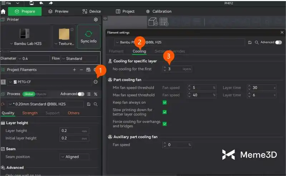The height and width of the screenshot is (176, 286).
Task: Click the Sync info button
Action: [x=88, y=37]
